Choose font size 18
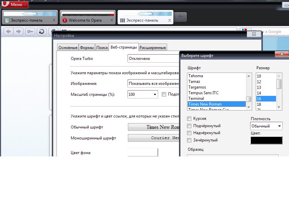 click(x=266, y=104)
